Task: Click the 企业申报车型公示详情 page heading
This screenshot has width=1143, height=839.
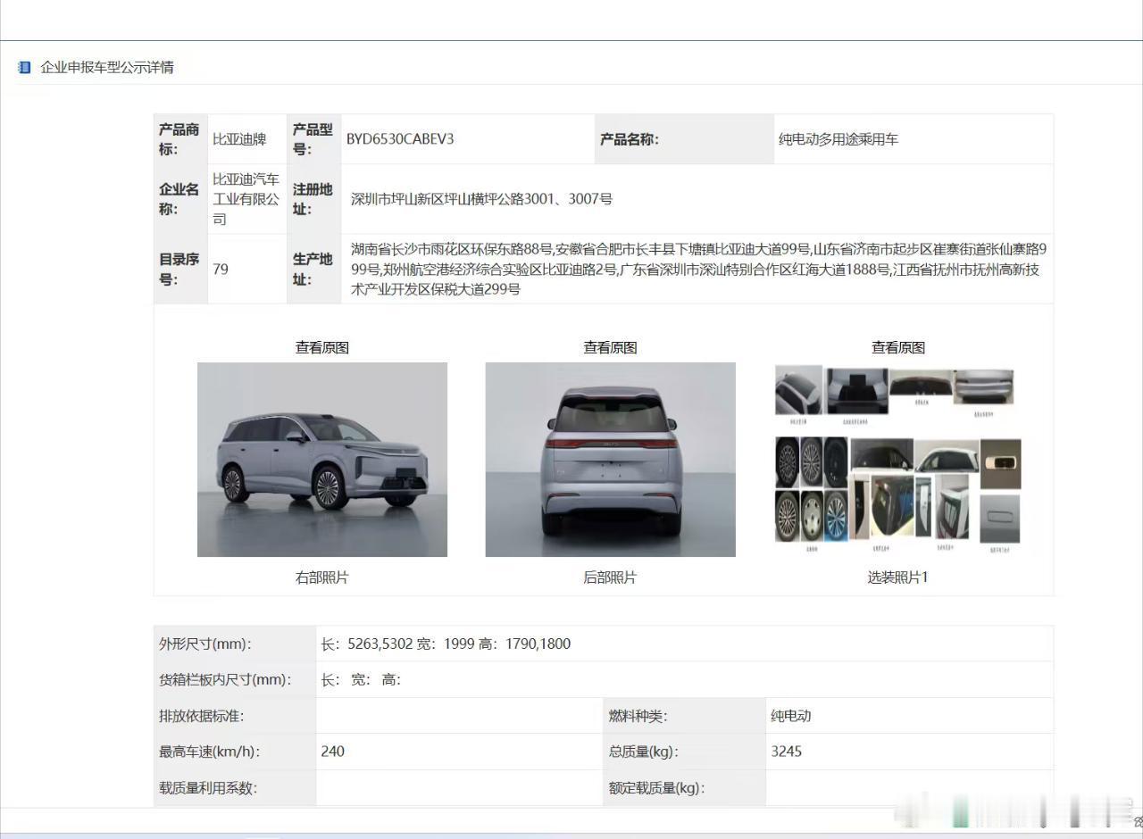Action: pyautogui.click(x=107, y=67)
